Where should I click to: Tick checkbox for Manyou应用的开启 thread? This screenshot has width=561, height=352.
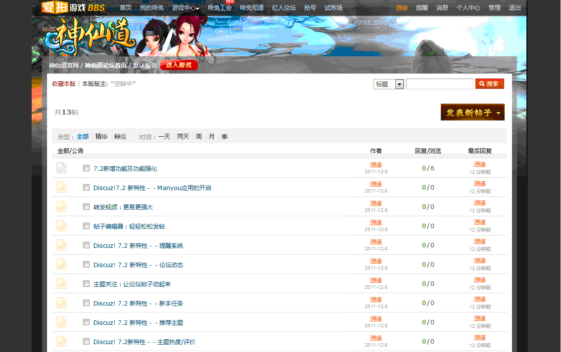[86, 188]
